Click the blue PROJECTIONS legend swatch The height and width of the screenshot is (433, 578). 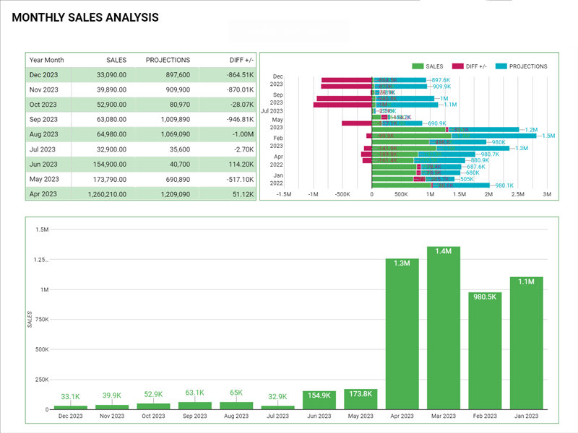click(x=501, y=66)
